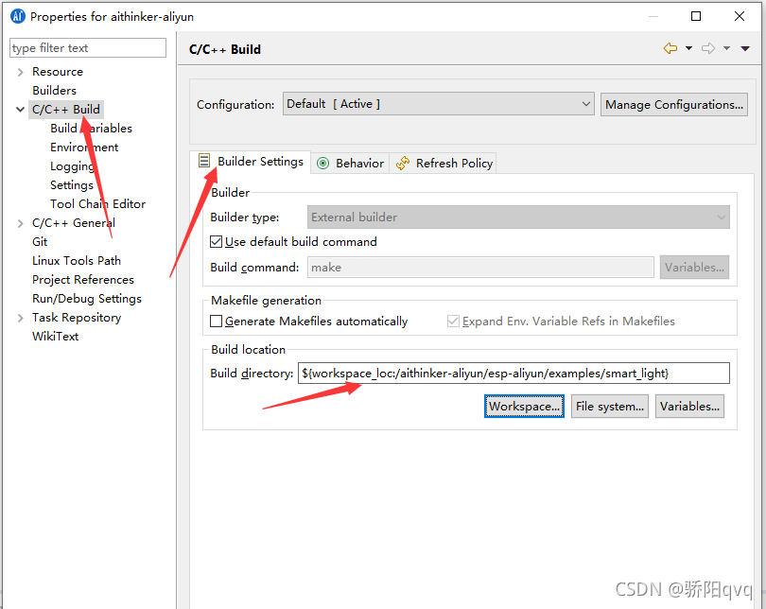Open Settings page under C/C++ Build

pyautogui.click(x=71, y=185)
